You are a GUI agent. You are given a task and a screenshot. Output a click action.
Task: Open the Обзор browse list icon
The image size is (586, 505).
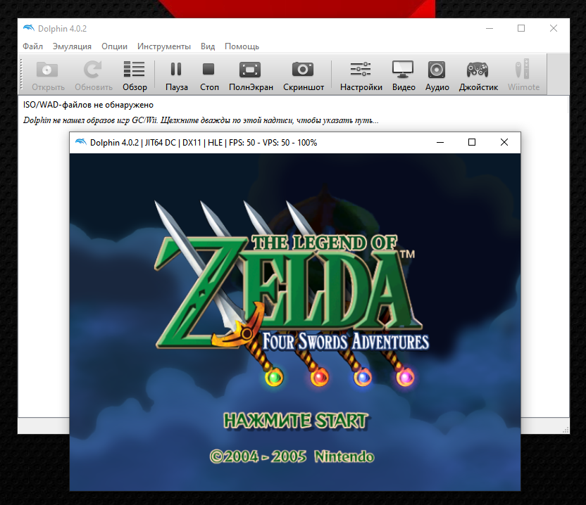pos(134,70)
